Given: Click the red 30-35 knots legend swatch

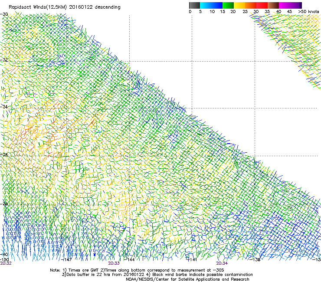Looking at the screenshot, I should (x=262, y=5).
